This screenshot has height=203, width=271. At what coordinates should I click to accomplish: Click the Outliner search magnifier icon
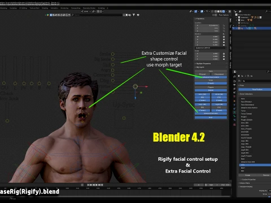coord(266,11)
